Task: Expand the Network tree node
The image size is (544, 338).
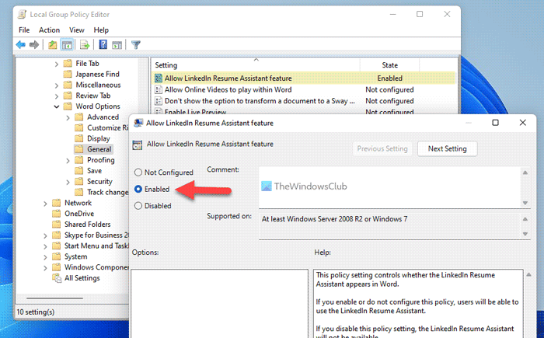Action: tap(45, 204)
